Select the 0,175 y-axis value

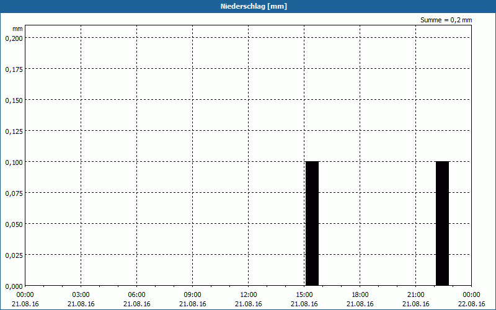(14, 69)
